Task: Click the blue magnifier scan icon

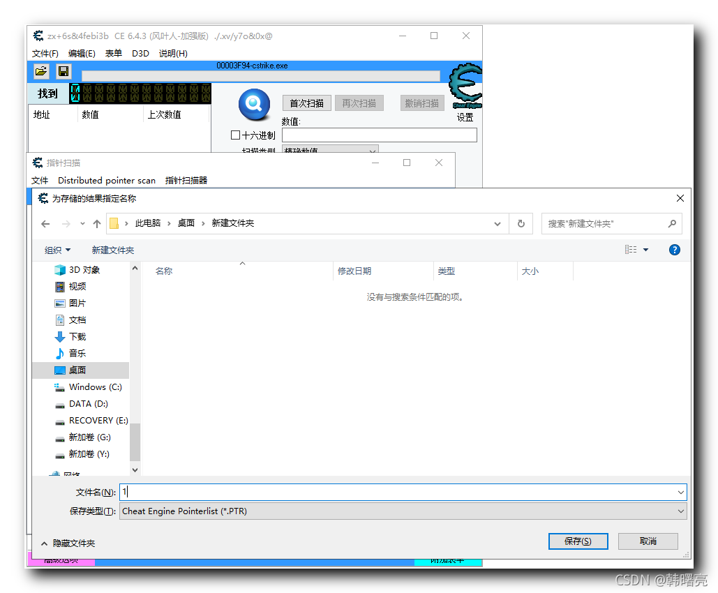Action: pyautogui.click(x=254, y=104)
